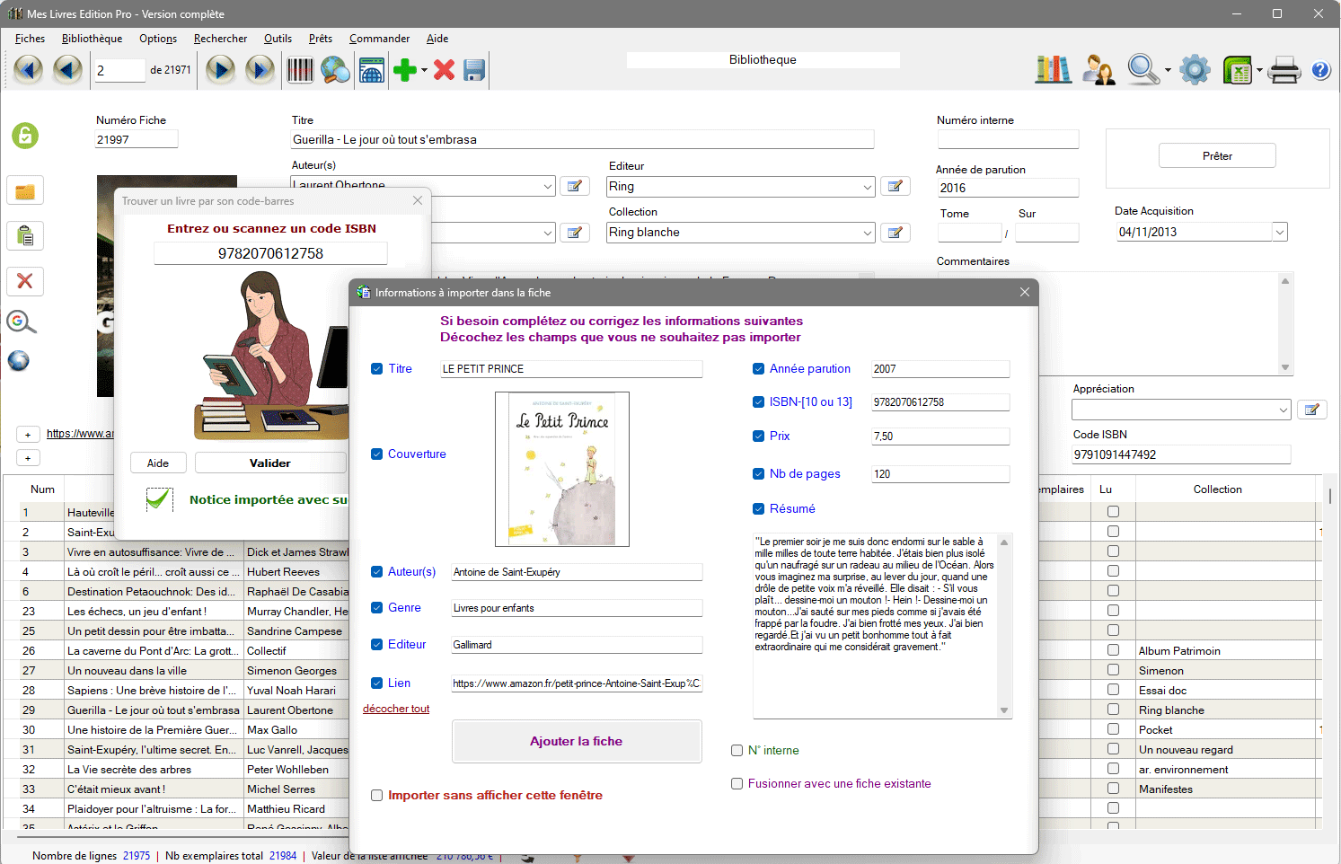Remove the cover with the red X side button
The height and width of the screenshot is (864, 1341).
point(25,281)
